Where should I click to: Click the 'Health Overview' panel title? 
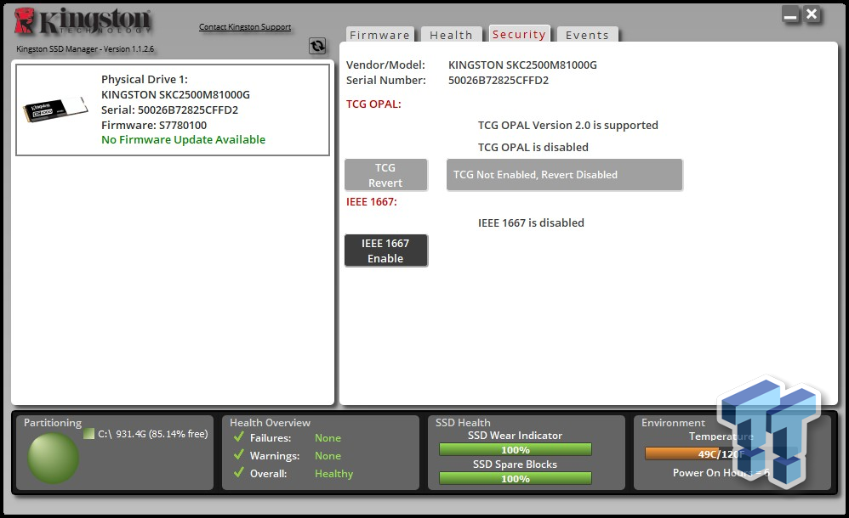coord(270,422)
